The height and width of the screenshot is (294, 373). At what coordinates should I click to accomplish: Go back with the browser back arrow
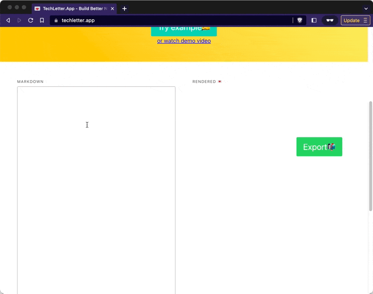(x=8, y=21)
